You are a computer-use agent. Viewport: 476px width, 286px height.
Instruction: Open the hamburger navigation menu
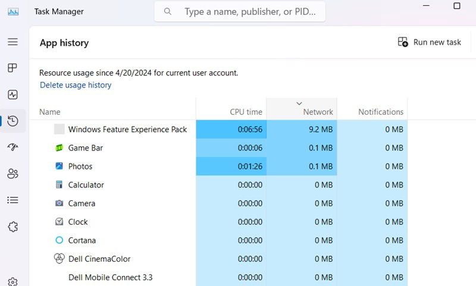coord(12,42)
